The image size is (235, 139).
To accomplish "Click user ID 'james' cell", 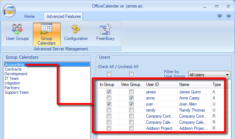I will pos(151,92).
